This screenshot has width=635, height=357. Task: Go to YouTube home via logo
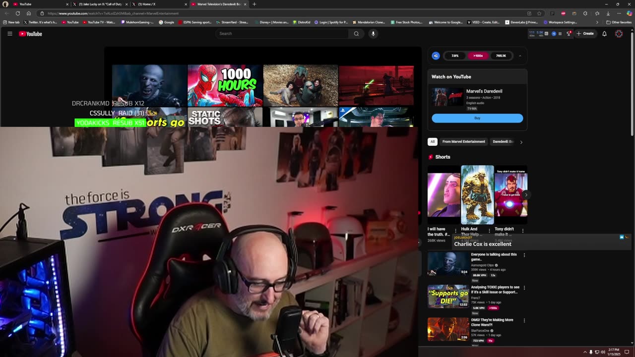tap(31, 34)
